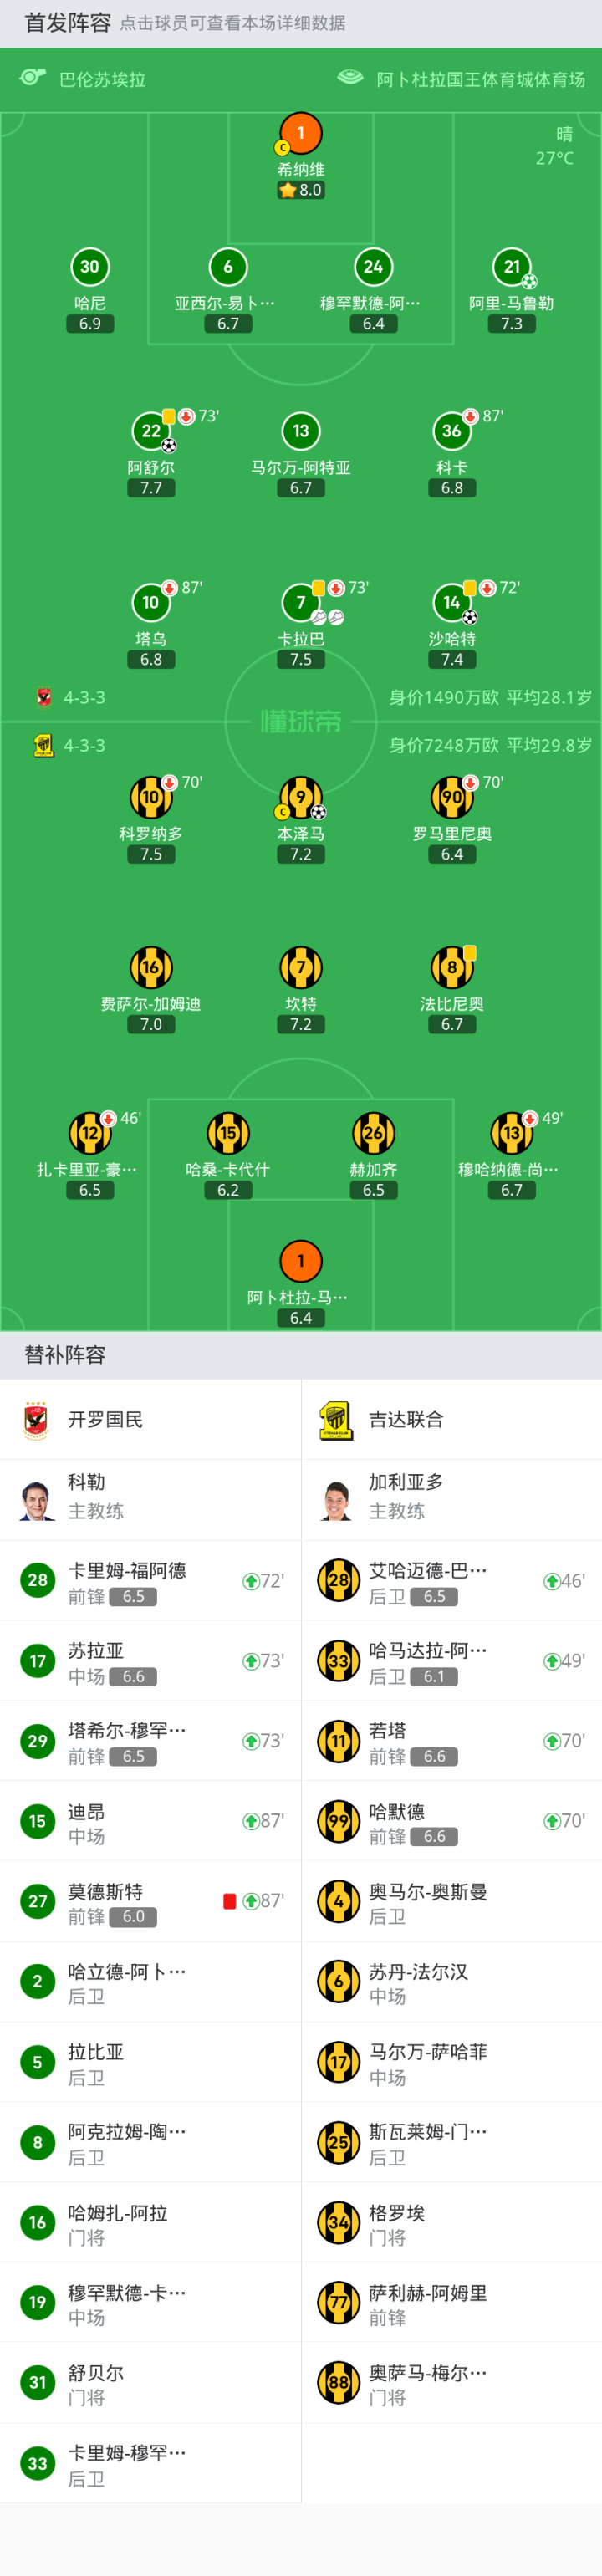View coach 科勒 profile photo
This screenshot has height=2576, width=602.
pos(37,1499)
